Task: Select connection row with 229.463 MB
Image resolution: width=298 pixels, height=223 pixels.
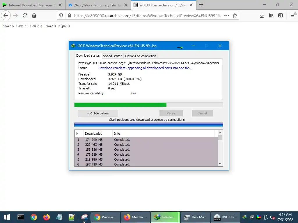Action: pos(146,145)
